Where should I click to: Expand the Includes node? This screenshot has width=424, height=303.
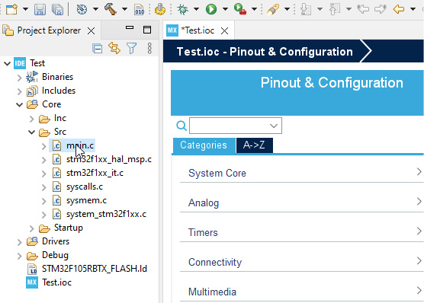pos(19,91)
